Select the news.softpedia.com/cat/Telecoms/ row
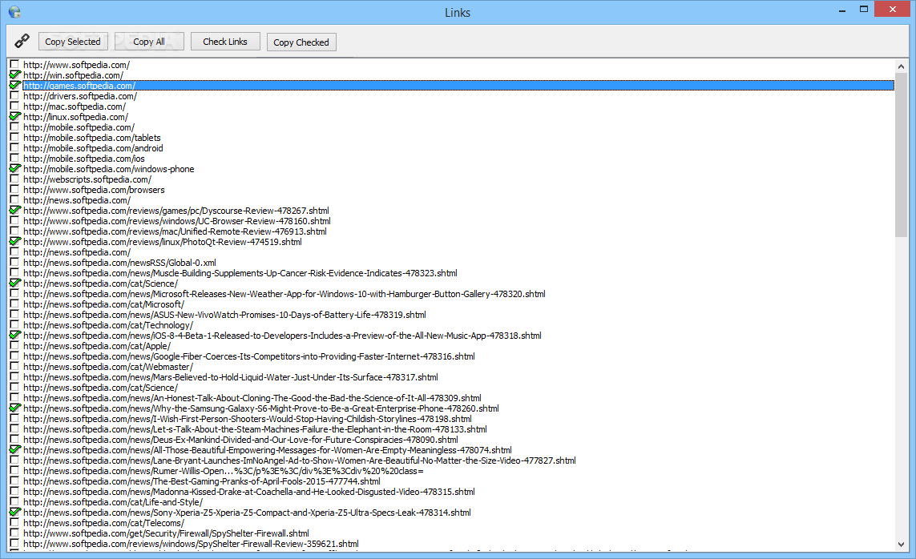 click(x=103, y=524)
